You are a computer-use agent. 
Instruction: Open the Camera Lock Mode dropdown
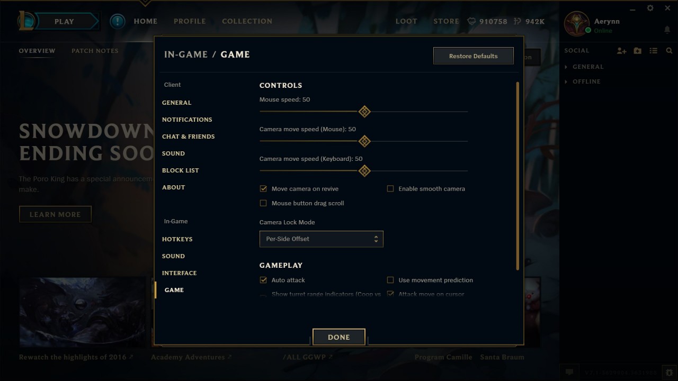click(321, 239)
